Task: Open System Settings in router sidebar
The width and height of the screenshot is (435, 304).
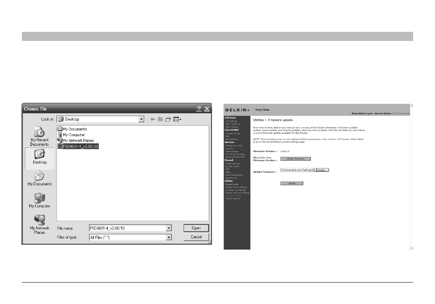Action: click(233, 198)
